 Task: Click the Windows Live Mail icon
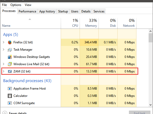(x=10, y=64)
